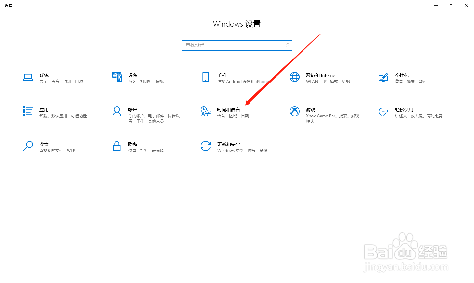474x283 pixels.
Task: Select the 时间和语言 title
Action: coord(228,110)
